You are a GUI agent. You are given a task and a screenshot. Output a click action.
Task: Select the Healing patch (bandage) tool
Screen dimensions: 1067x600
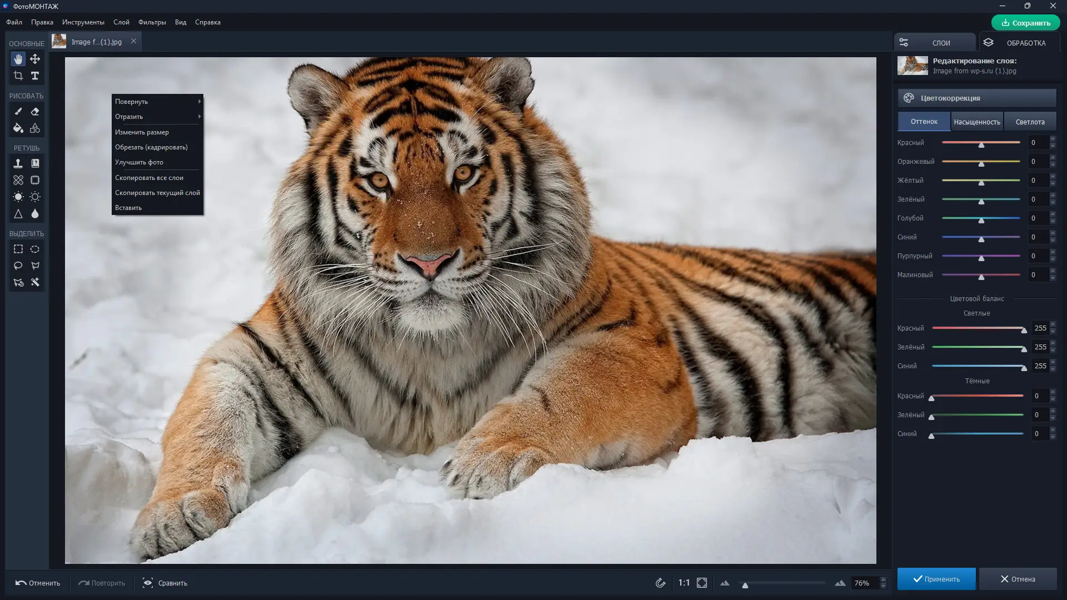[x=18, y=180]
